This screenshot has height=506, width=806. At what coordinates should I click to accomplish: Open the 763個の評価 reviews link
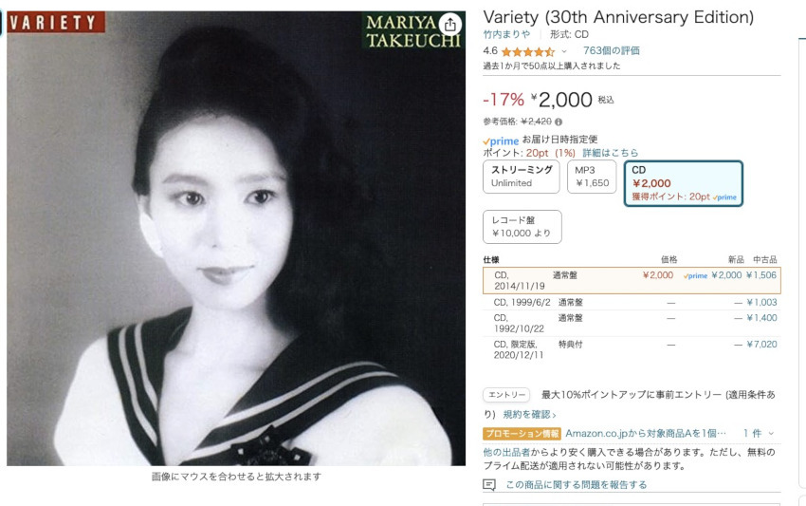(612, 50)
